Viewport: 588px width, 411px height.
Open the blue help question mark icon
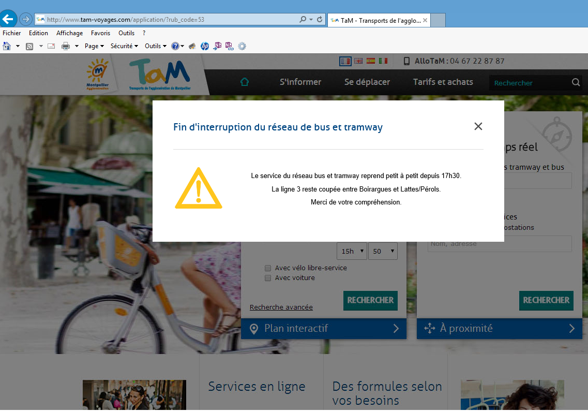click(x=175, y=46)
